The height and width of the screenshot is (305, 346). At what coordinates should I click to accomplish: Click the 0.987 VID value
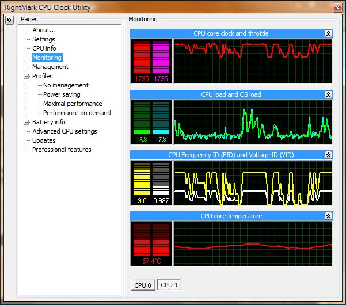161,200
